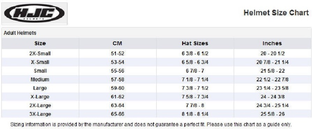Screen dimensions: 314x129
Task: Click inches value 23 1/4 - 23 5/8
Action: point(272,88)
